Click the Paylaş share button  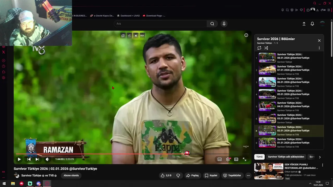point(192,176)
